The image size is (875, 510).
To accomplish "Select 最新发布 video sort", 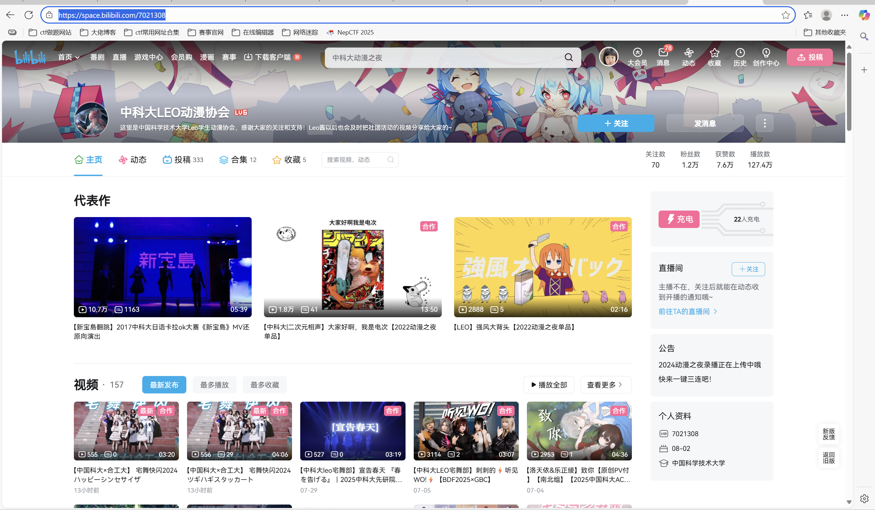I will [x=164, y=385].
